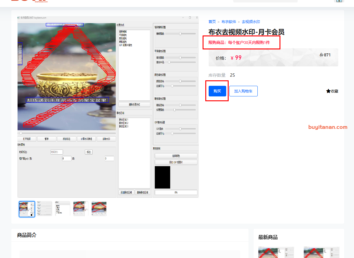点击加入购物车按钮
Screen dimensions: 354x258
point(243,91)
